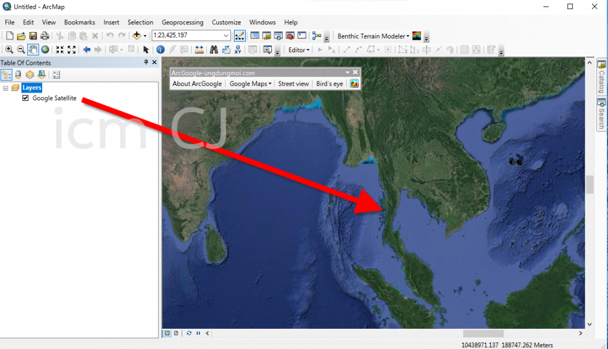Click the About ArcGoogle button
Image resolution: width=608 pixels, height=349 pixels.
(197, 83)
